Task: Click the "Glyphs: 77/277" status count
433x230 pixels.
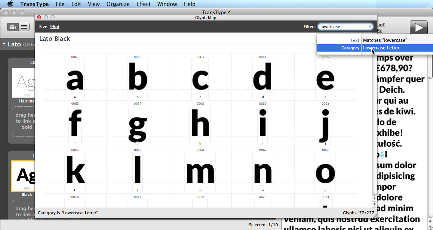Action: click(x=359, y=213)
